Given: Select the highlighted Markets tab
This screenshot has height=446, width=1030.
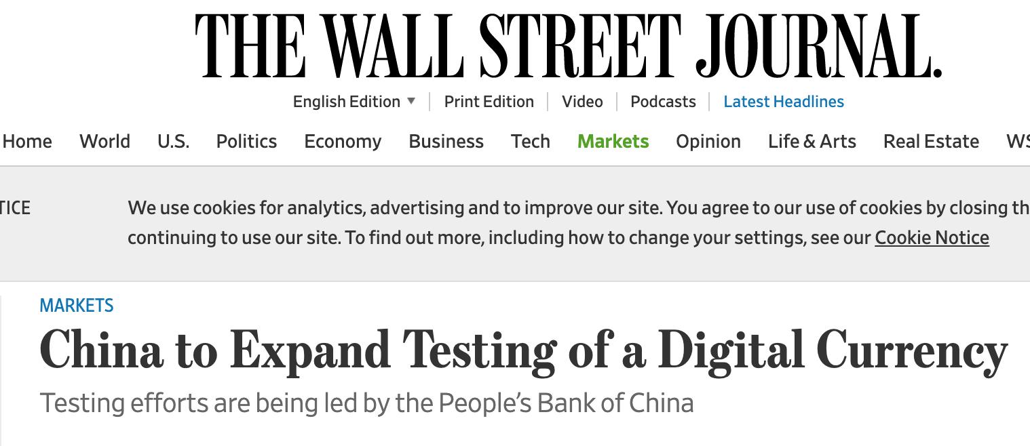Looking at the screenshot, I should click(x=613, y=141).
